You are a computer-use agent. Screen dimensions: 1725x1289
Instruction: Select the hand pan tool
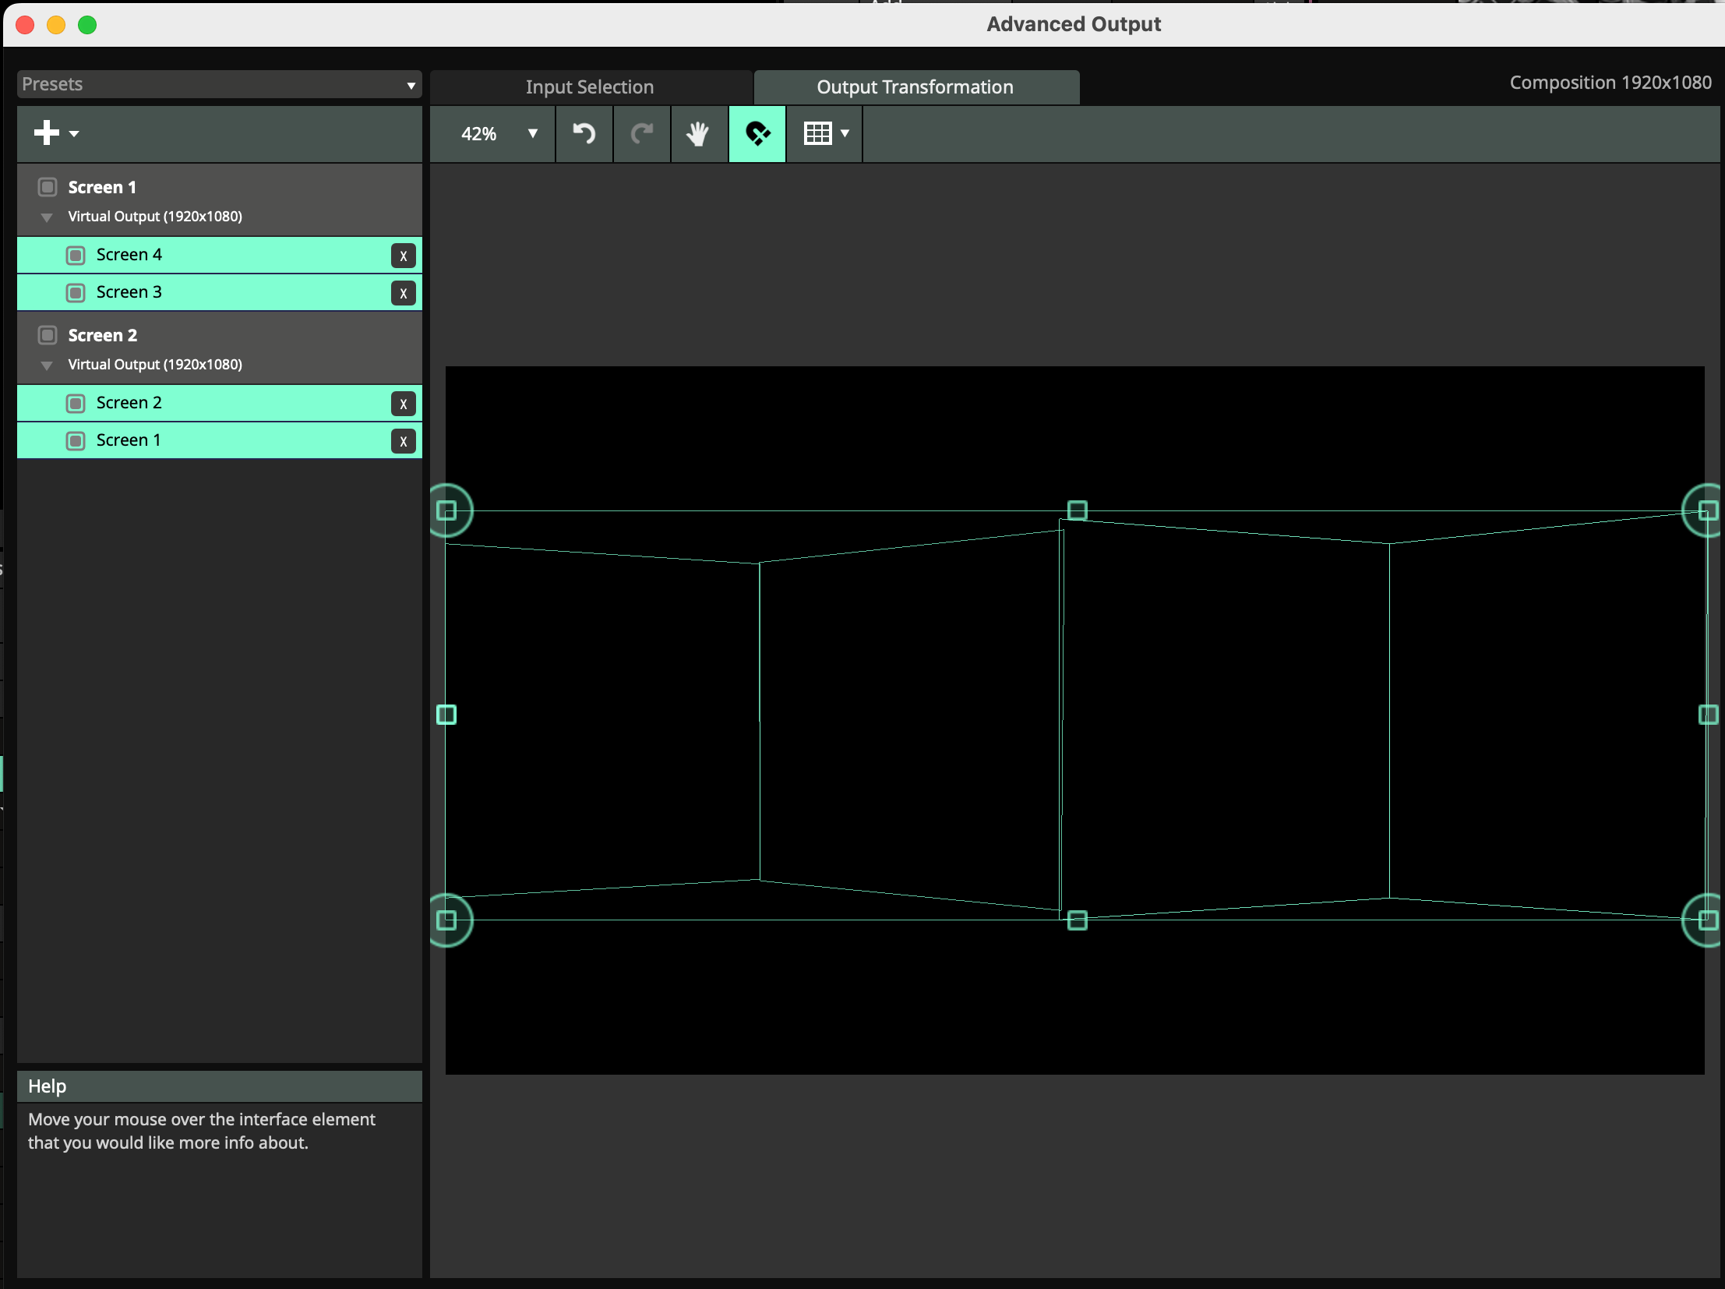(698, 133)
